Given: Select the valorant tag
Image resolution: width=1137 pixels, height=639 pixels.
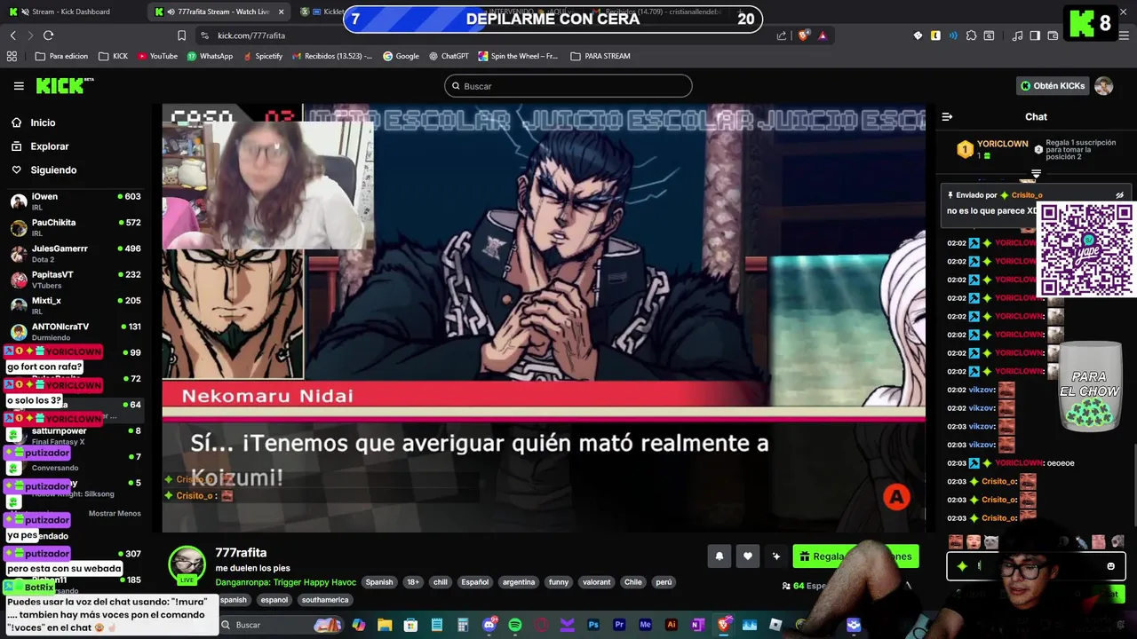Looking at the screenshot, I should tap(596, 582).
